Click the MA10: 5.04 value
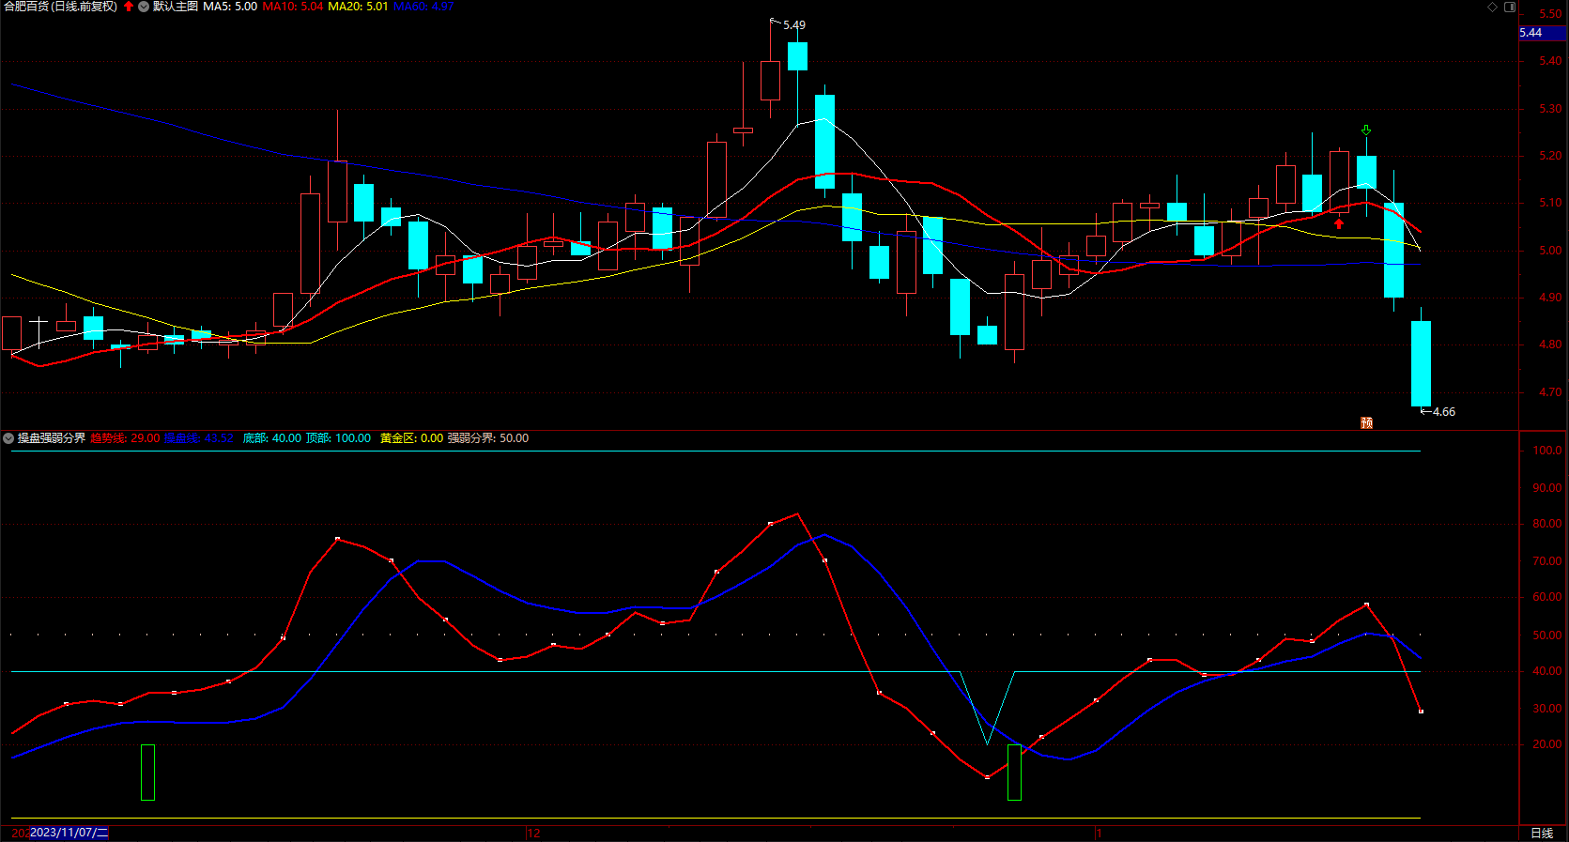1569x842 pixels. pos(293,7)
